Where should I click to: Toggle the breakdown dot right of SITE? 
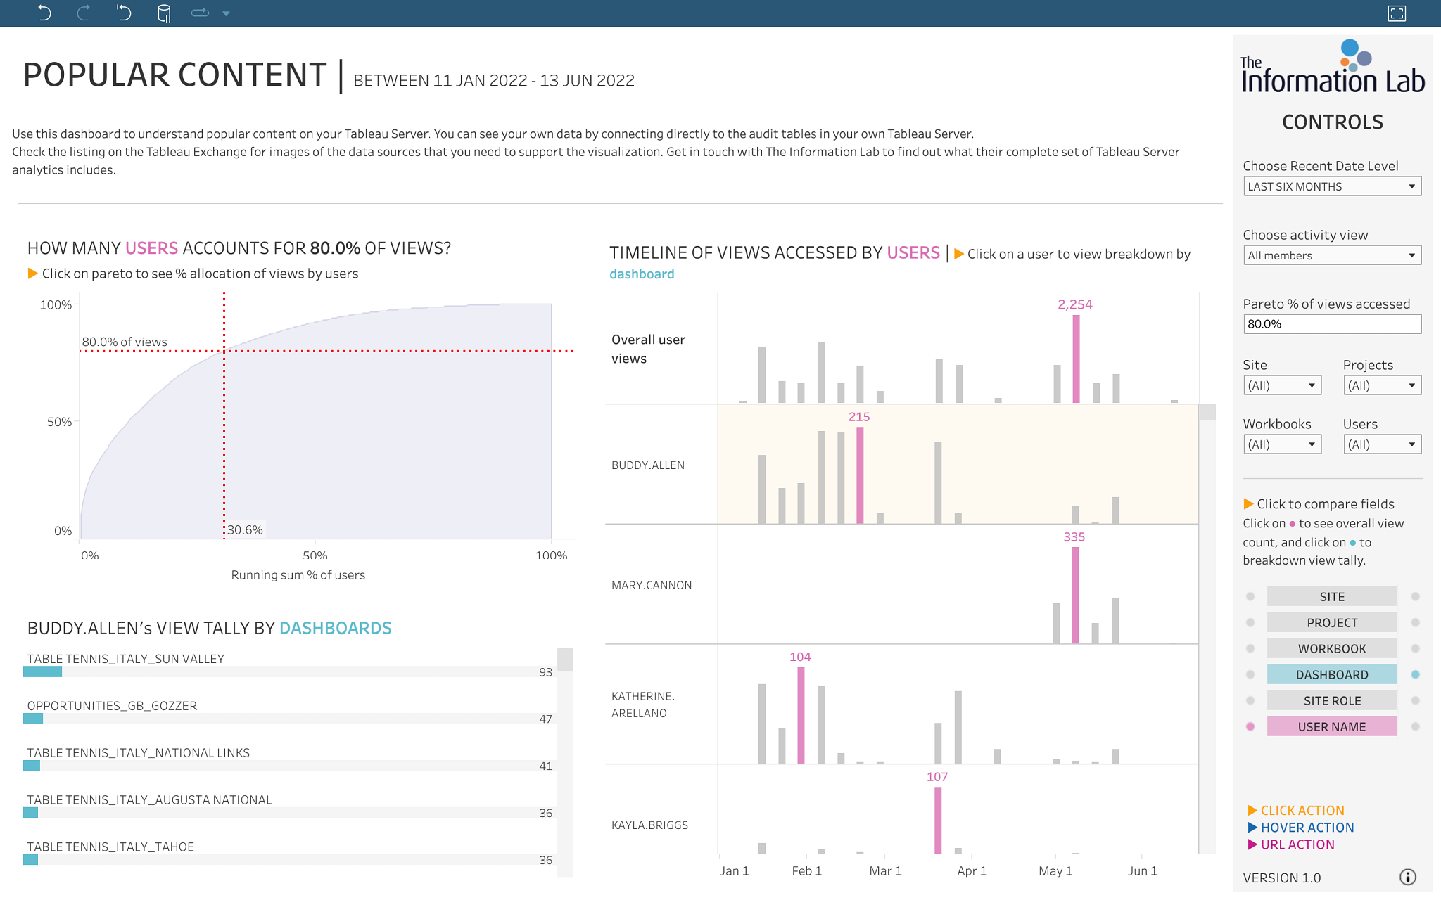(x=1415, y=596)
